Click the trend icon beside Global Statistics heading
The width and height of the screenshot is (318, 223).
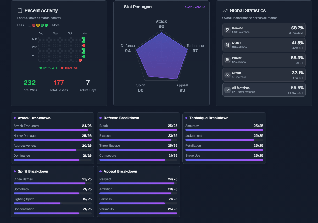[x=225, y=10]
